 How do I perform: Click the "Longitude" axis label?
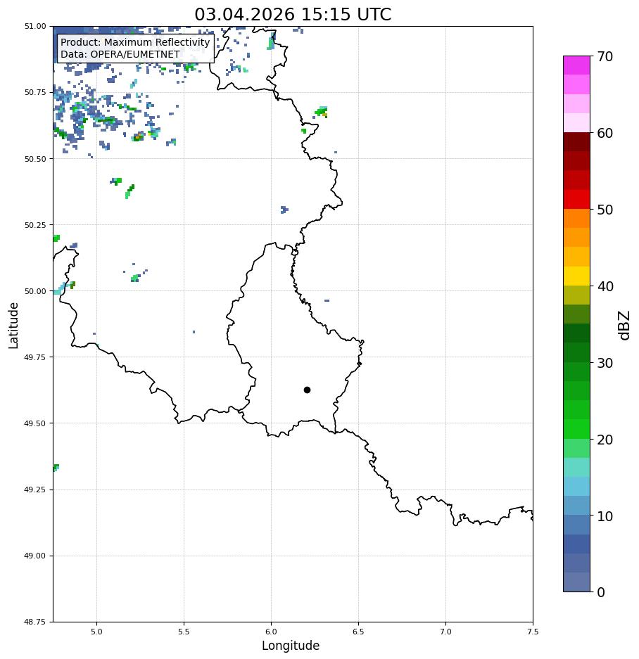click(291, 646)
